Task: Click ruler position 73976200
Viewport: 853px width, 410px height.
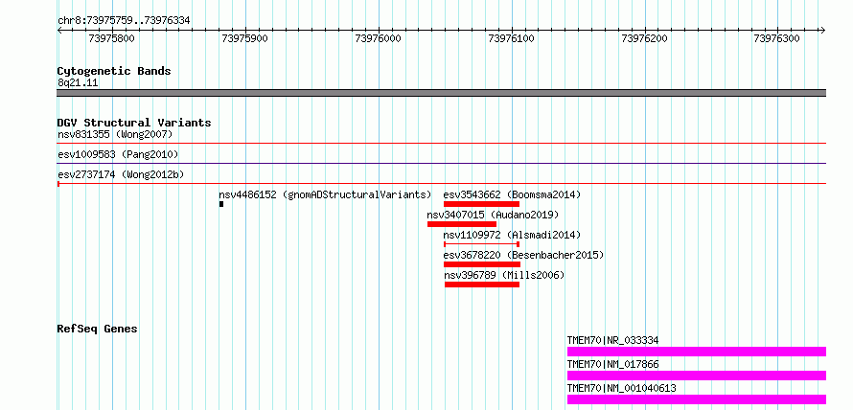Action: tap(645, 38)
